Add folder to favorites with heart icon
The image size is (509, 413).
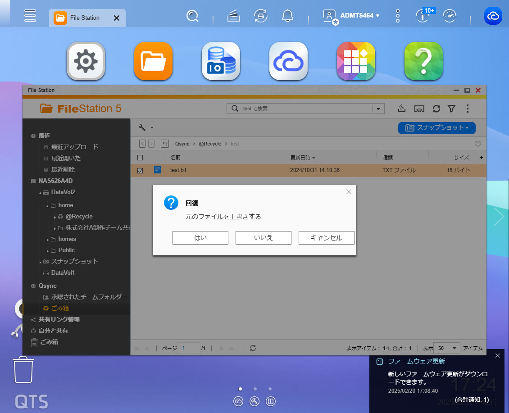pyautogui.click(x=478, y=144)
